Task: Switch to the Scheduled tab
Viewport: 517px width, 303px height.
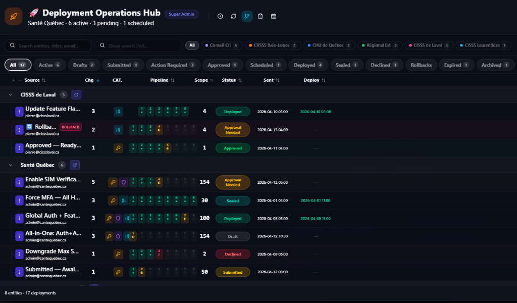Action: [x=266, y=65]
